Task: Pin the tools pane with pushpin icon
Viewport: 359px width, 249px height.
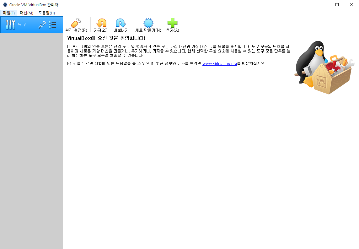Action: (42, 25)
